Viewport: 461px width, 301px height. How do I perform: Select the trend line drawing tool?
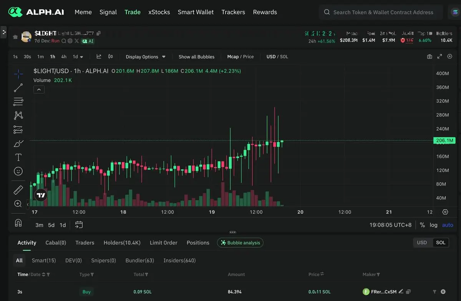coord(18,88)
